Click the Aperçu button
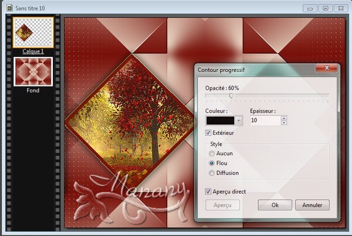Viewport: 352px width, 236px height. pyautogui.click(x=222, y=205)
